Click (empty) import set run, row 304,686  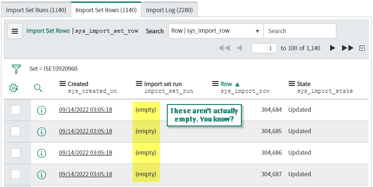click(x=146, y=152)
